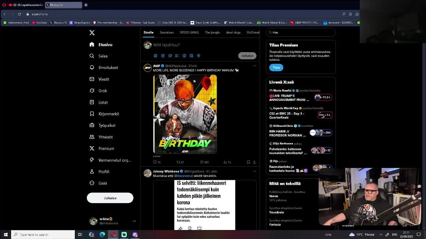Screen dimensions: 426x239
Task: Switch to the demi dogs tab
Action: [x=233, y=33]
